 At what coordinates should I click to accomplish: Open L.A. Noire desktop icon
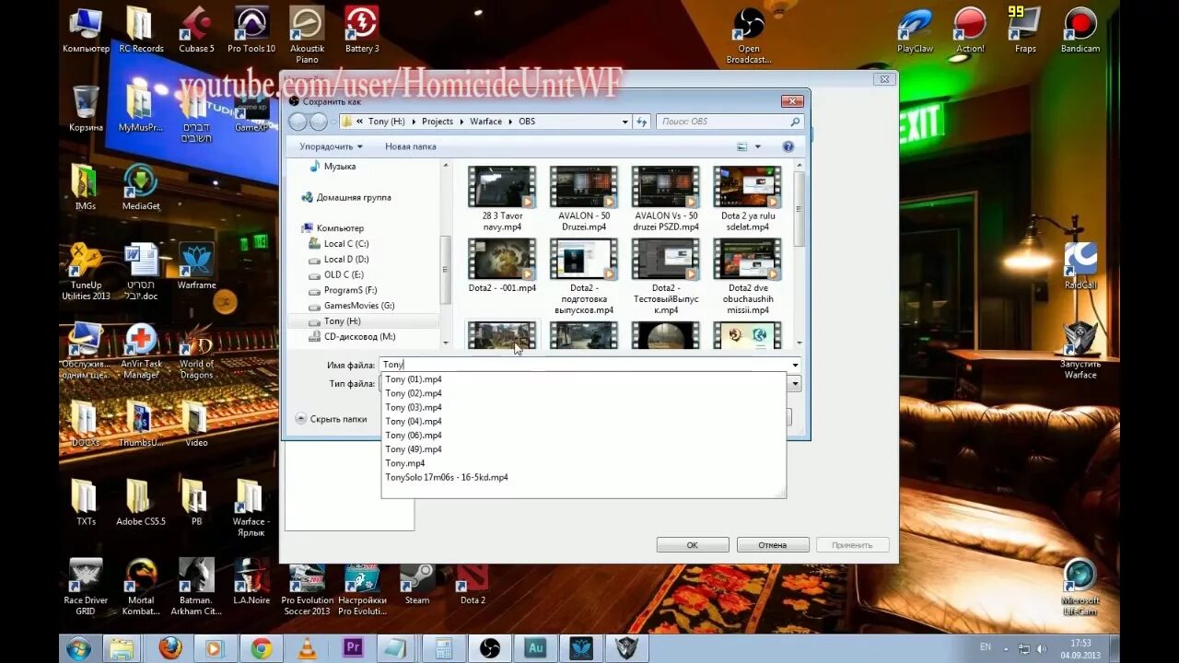tap(251, 582)
